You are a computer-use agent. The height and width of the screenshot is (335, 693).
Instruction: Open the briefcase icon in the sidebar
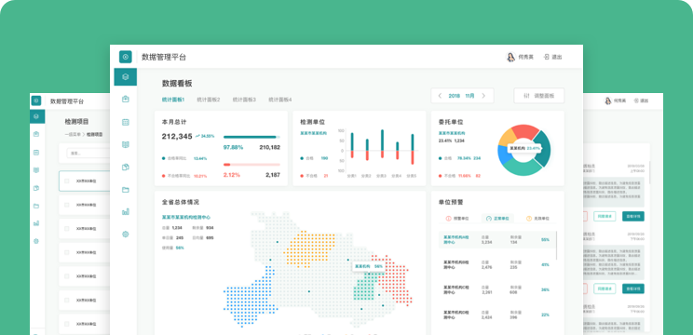tap(126, 100)
